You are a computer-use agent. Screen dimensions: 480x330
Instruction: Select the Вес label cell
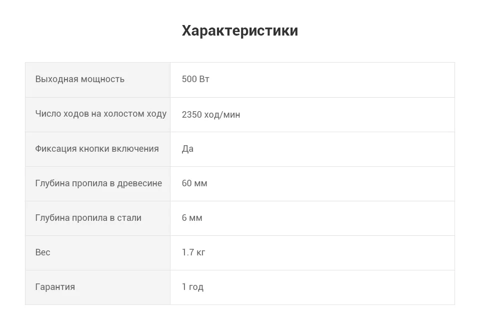point(97,253)
